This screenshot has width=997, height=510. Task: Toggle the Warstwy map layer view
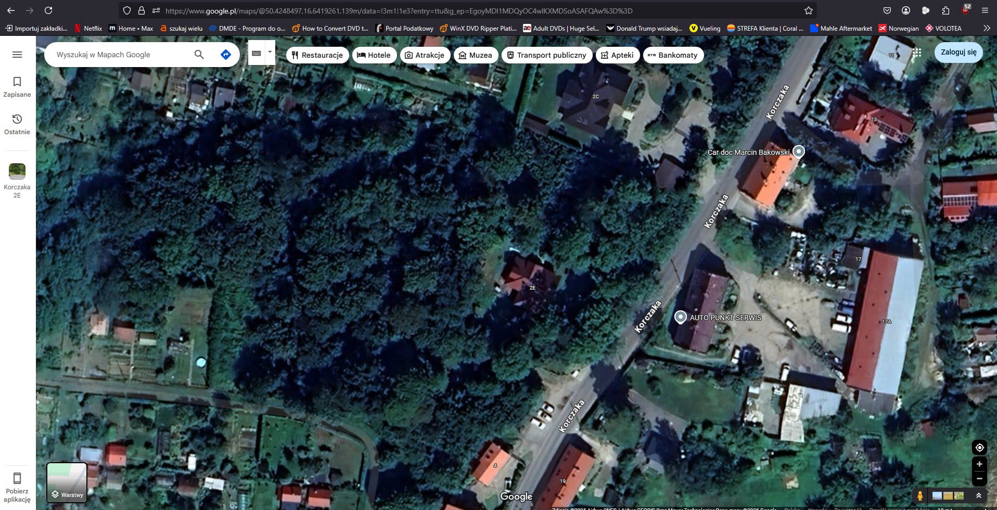point(67,482)
